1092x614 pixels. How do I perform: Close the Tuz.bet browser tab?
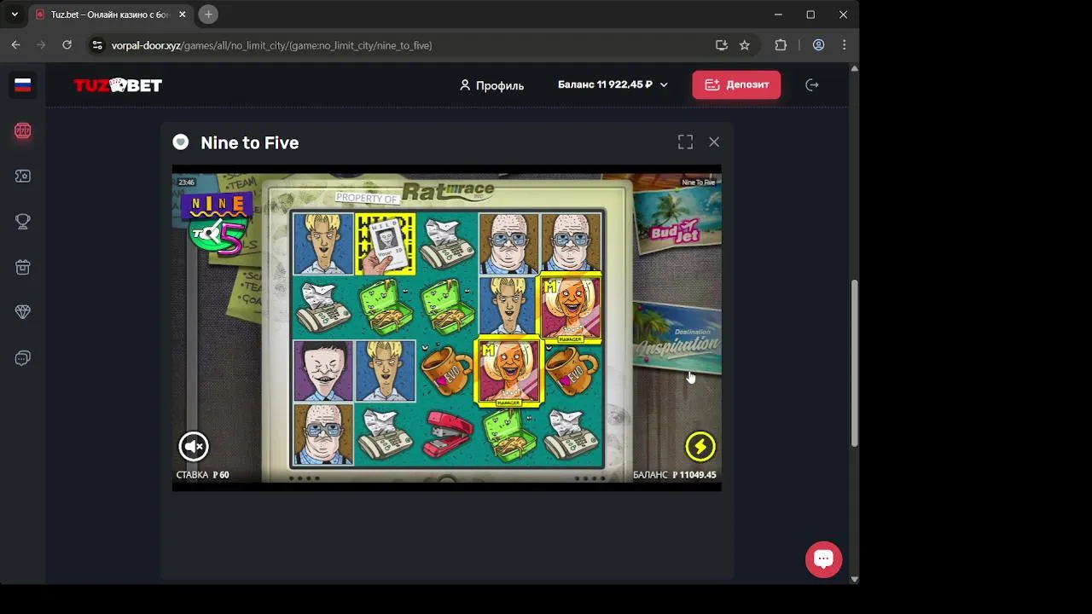182,14
